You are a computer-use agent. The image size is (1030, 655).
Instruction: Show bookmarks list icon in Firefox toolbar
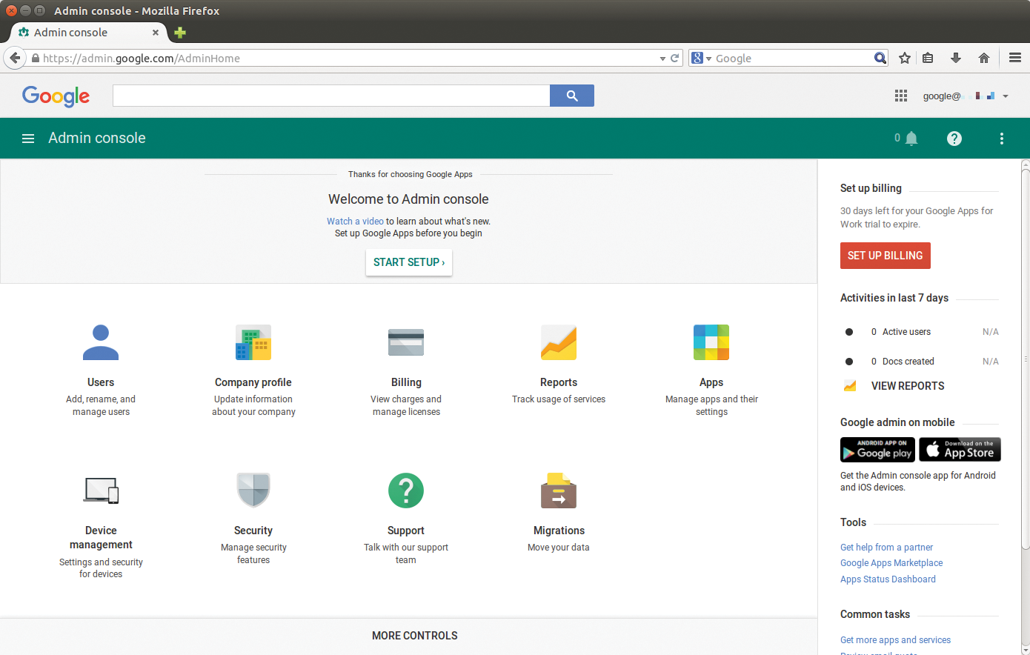[928, 58]
